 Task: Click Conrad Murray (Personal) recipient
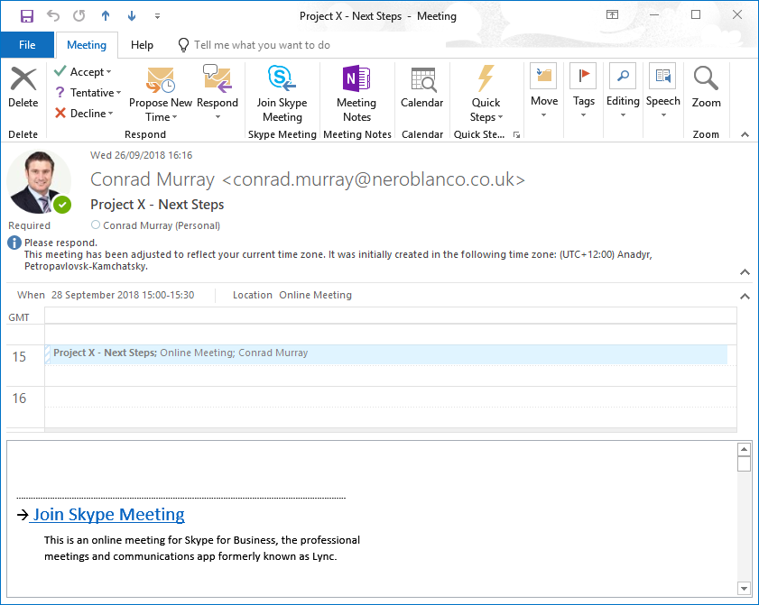(x=162, y=225)
